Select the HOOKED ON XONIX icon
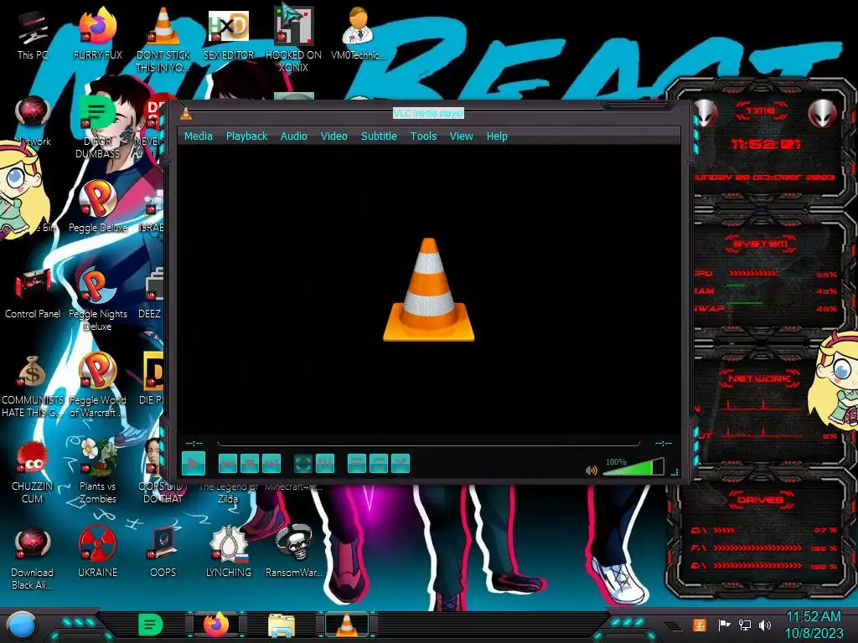Screen dimensions: 858x643 click(x=293, y=39)
